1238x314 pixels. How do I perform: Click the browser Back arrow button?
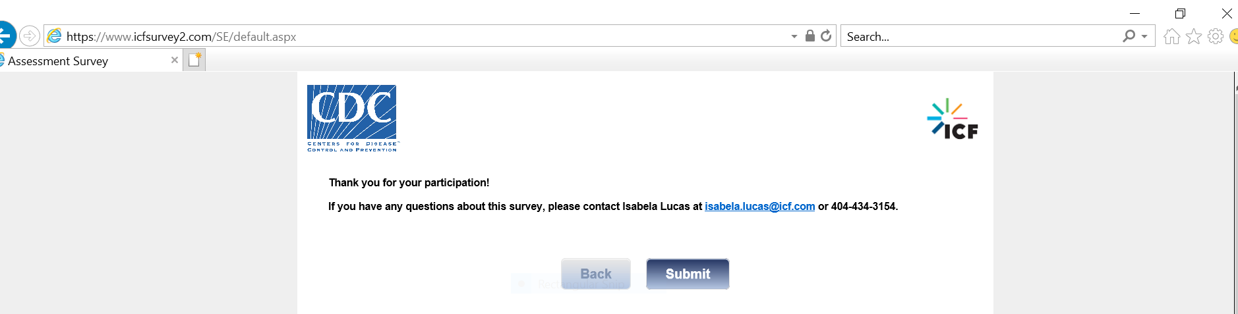point(5,35)
